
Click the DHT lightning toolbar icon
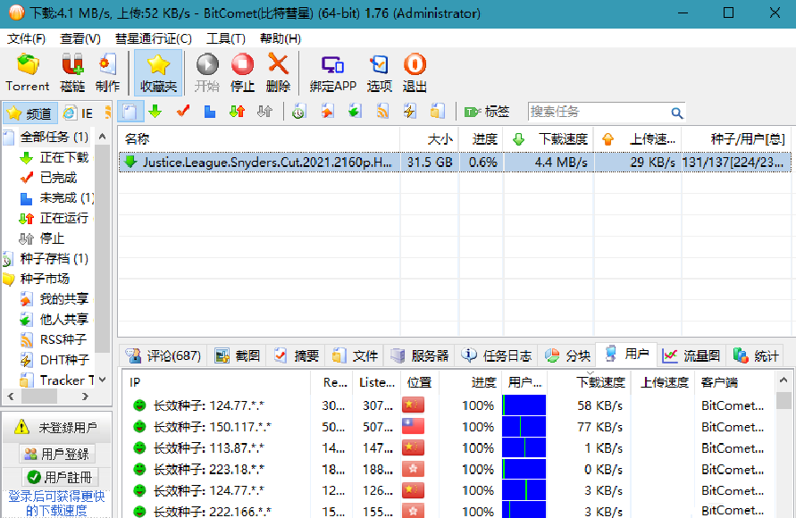pos(410,111)
